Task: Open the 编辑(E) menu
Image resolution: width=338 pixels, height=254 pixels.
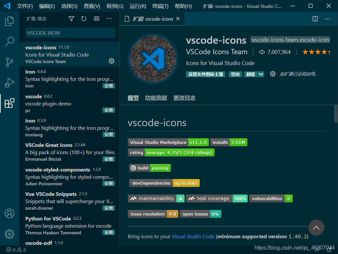Action: pos(47,6)
